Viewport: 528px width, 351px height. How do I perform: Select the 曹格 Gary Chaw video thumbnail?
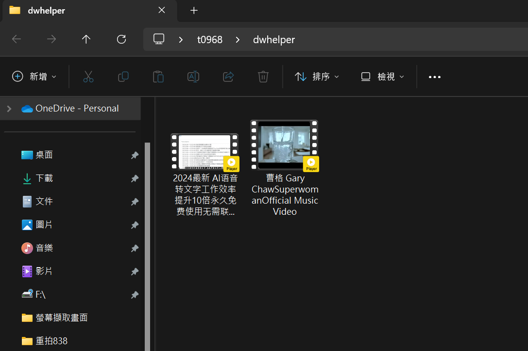(285, 145)
